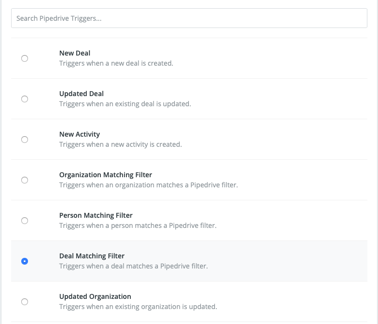
Task: Click Person Matching Filter title text
Action: coord(96,215)
